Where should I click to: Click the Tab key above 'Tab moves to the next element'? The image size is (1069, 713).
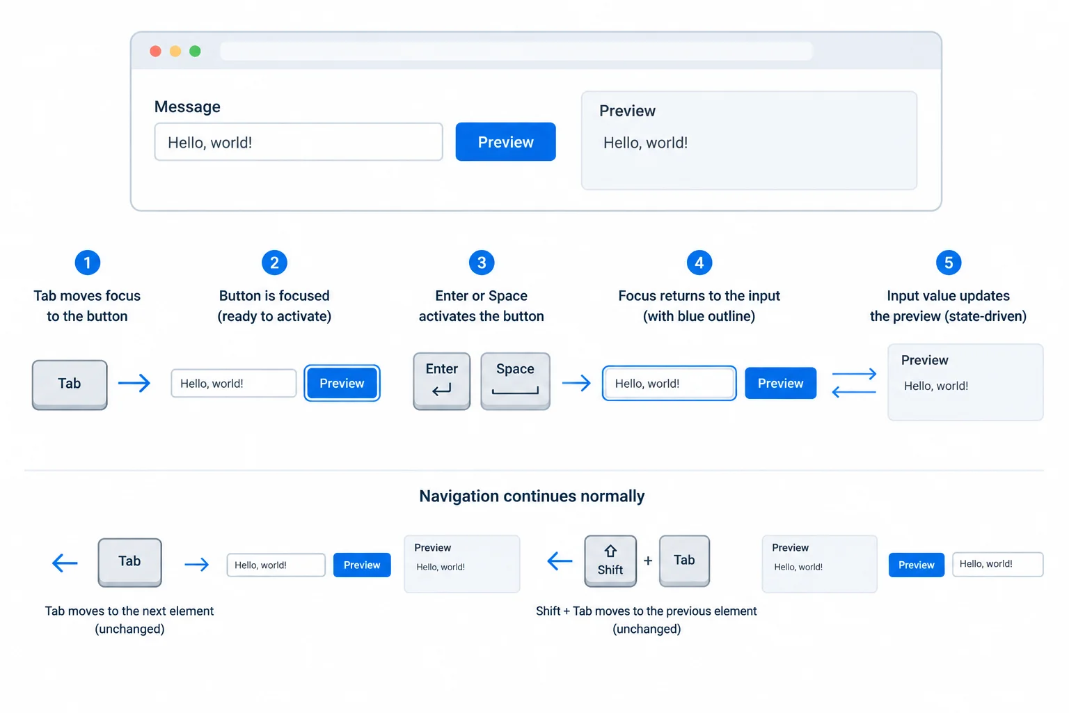pyautogui.click(x=130, y=562)
